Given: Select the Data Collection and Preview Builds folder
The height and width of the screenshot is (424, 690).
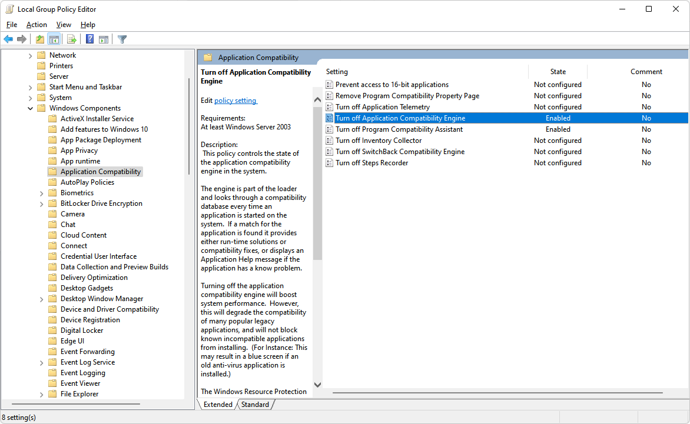Looking at the screenshot, I should [114, 267].
